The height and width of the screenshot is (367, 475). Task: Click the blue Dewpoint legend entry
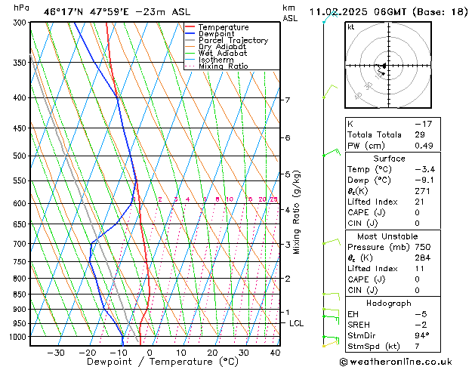(215, 34)
